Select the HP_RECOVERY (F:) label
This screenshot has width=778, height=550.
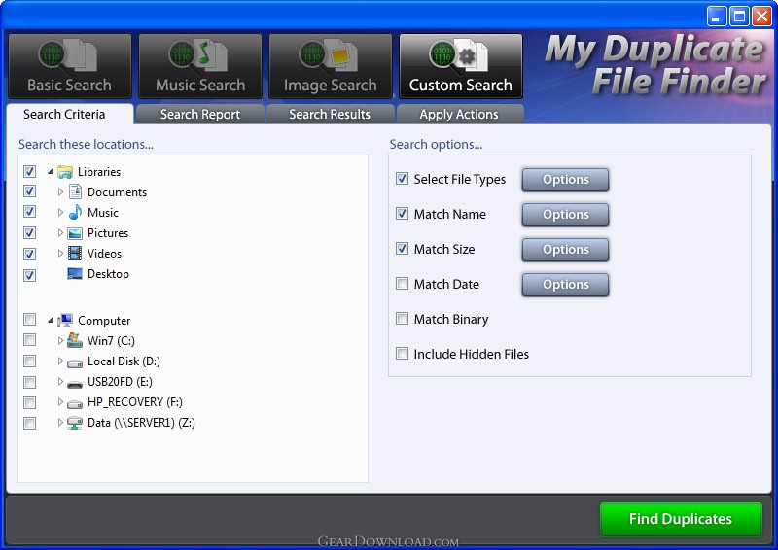[135, 401]
